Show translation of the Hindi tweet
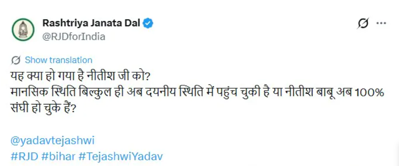 pos(58,60)
